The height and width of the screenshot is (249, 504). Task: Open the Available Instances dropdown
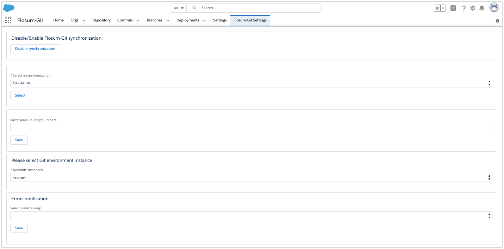tap(251, 177)
